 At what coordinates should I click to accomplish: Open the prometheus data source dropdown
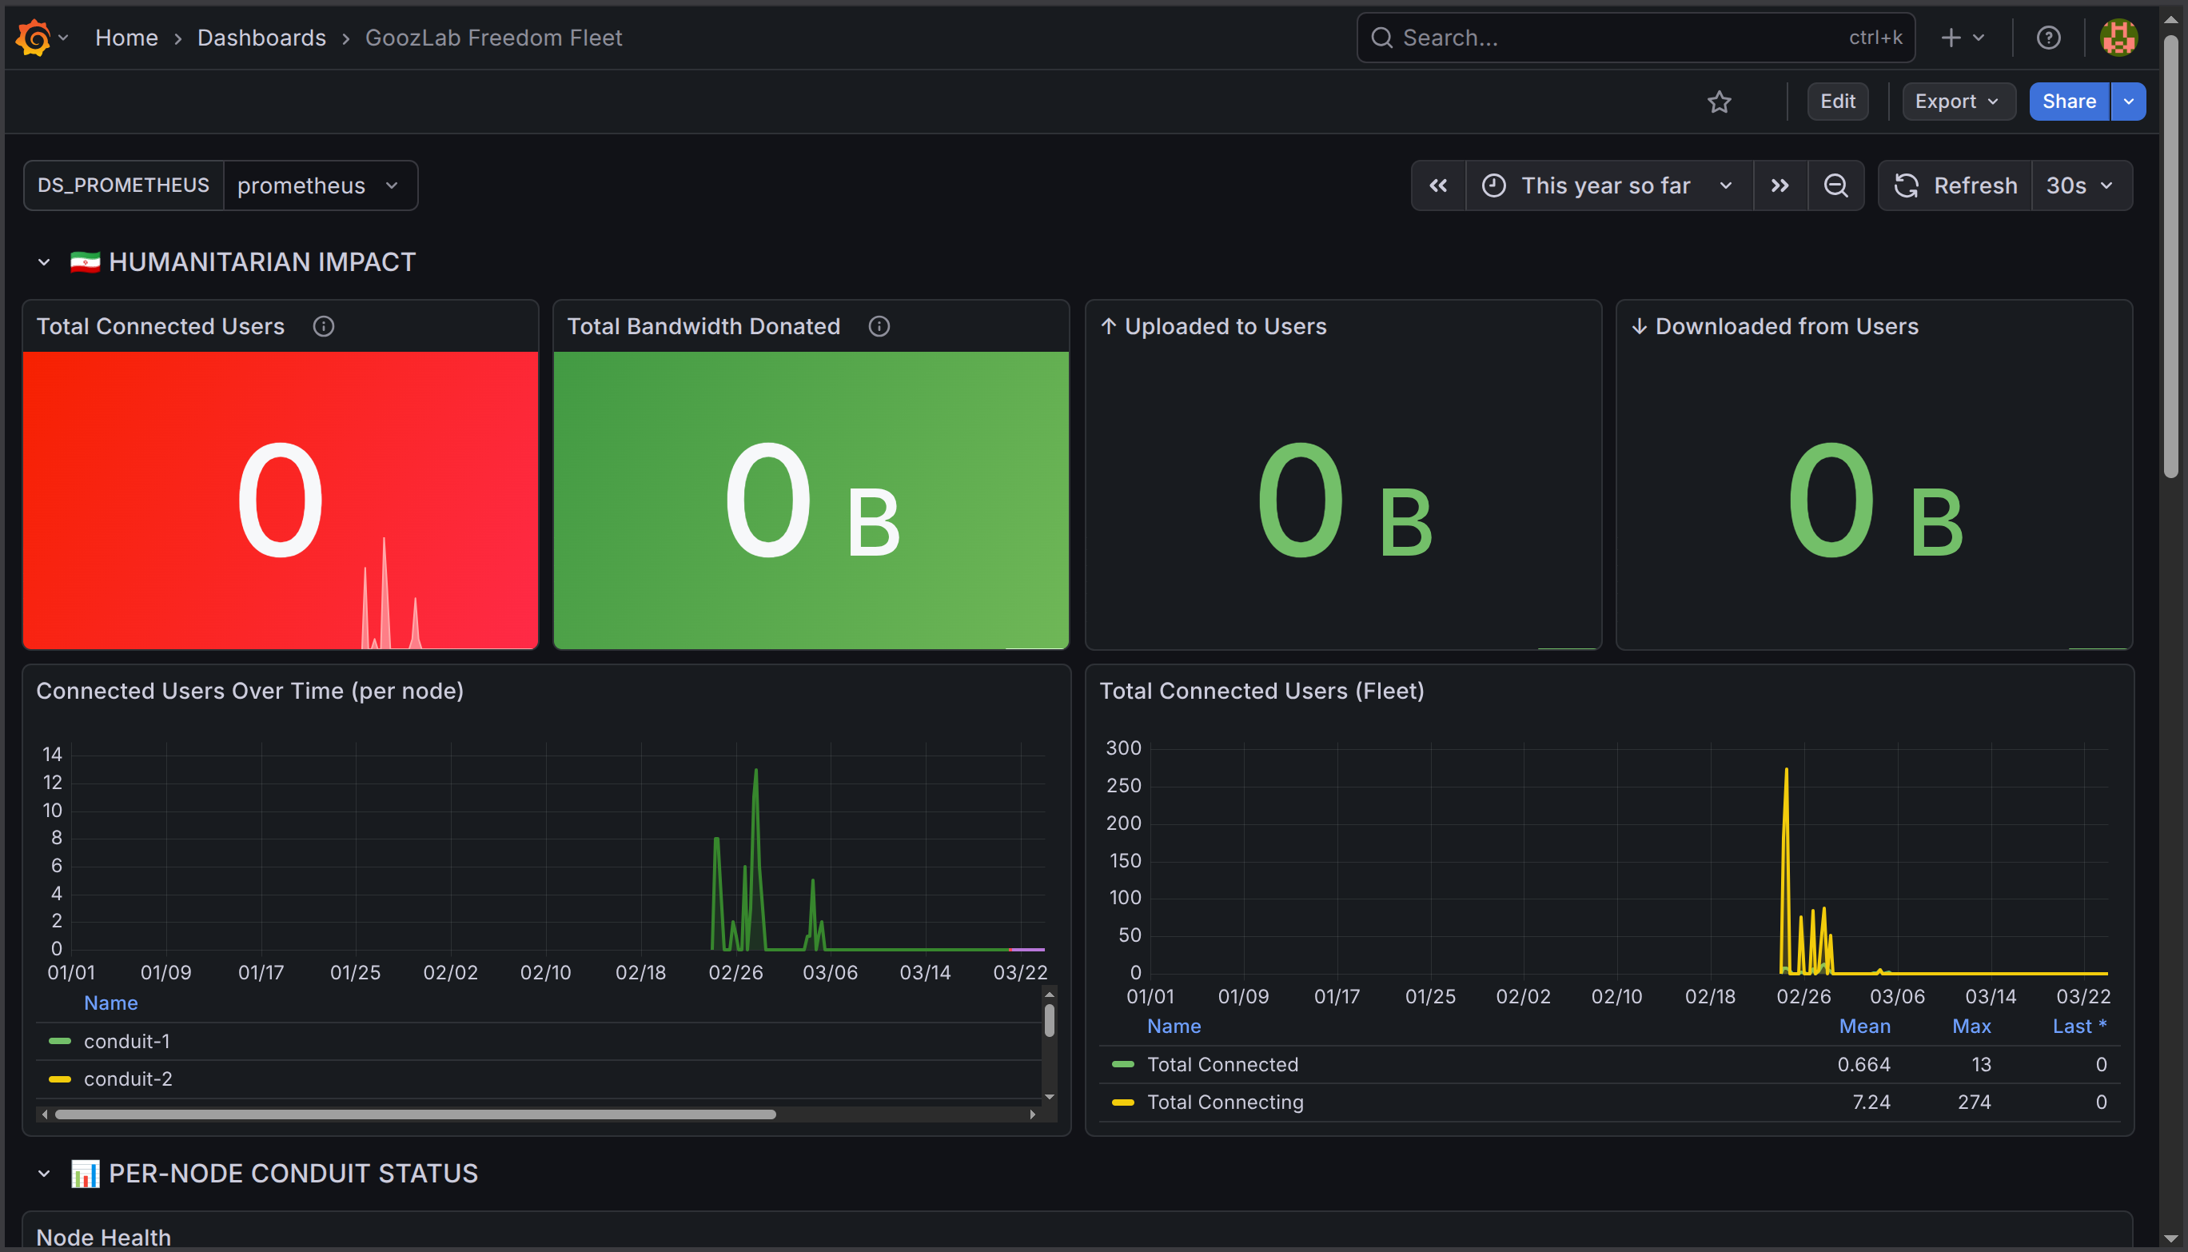pyautogui.click(x=320, y=185)
